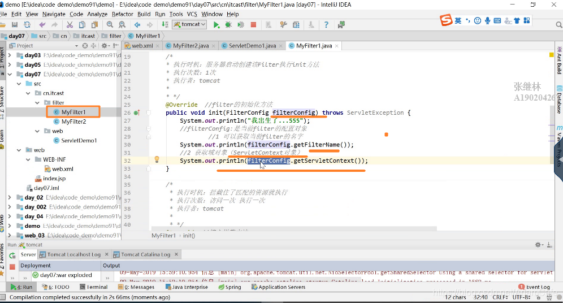Screen dimensions: 563x303
Task: Click the Help question mark icon
Action: click(x=326, y=25)
